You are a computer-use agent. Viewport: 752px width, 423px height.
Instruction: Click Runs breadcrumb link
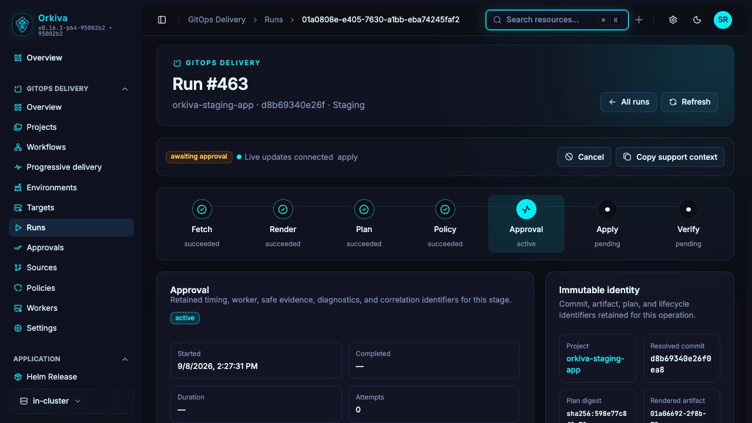click(274, 19)
